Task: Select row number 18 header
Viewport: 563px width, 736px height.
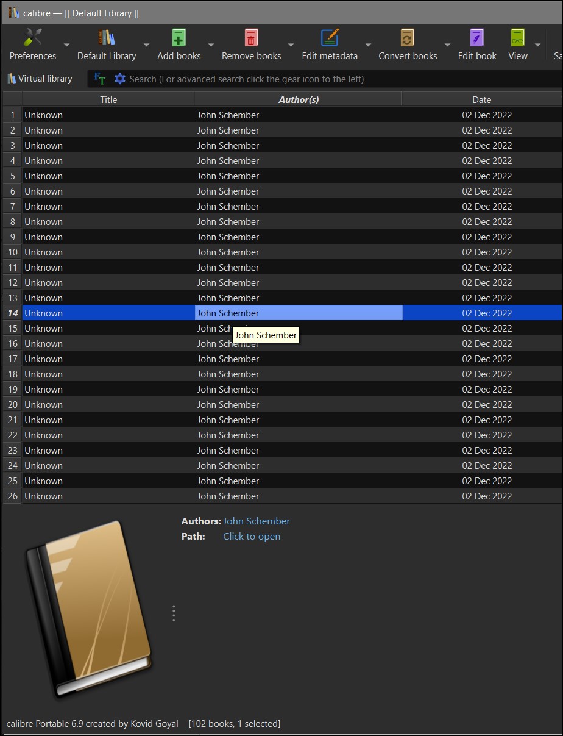Action: tap(12, 374)
